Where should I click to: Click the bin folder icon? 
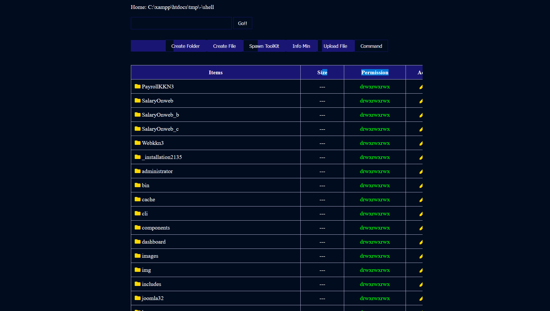(137, 185)
